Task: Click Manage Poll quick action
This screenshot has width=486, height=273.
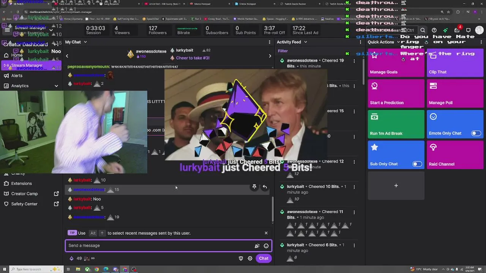Action: (x=455, y=93)
